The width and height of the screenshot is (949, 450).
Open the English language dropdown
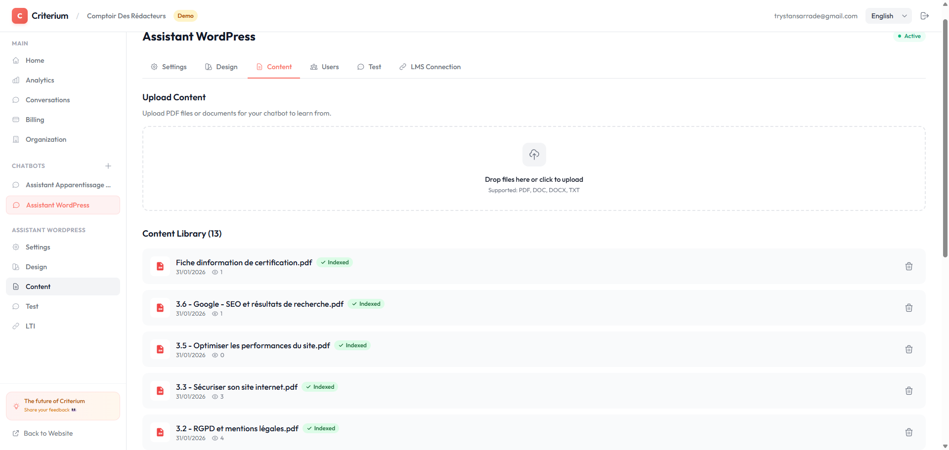(888, 16)
